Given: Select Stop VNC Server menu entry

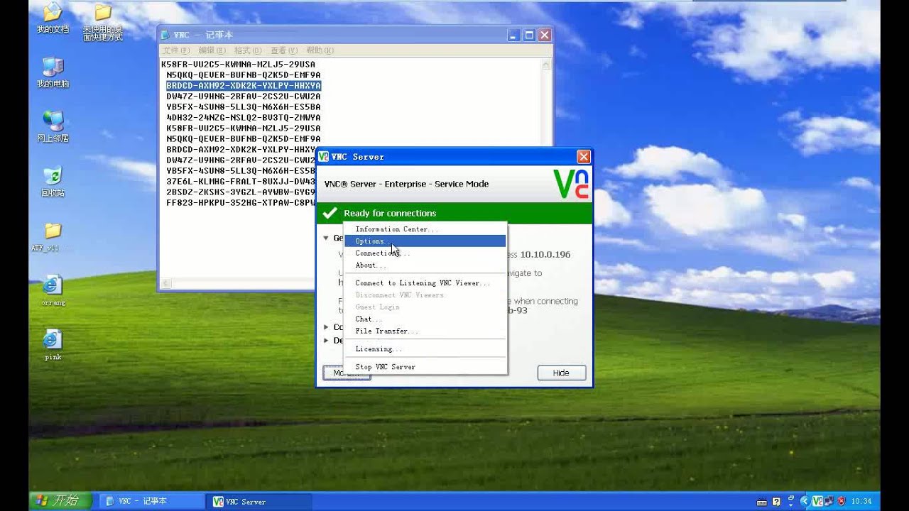Looking at the screenshot, I should click(x=425, y=367).
